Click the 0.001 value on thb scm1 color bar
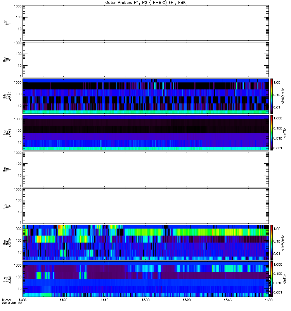The height and width of the screenshot is (311, 291). pos(278,148)
